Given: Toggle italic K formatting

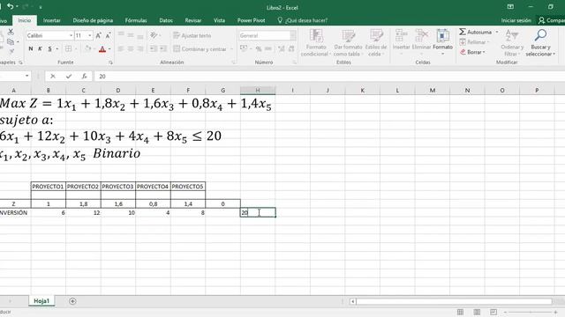Looking at the screenshot, I should click(40, 48).
